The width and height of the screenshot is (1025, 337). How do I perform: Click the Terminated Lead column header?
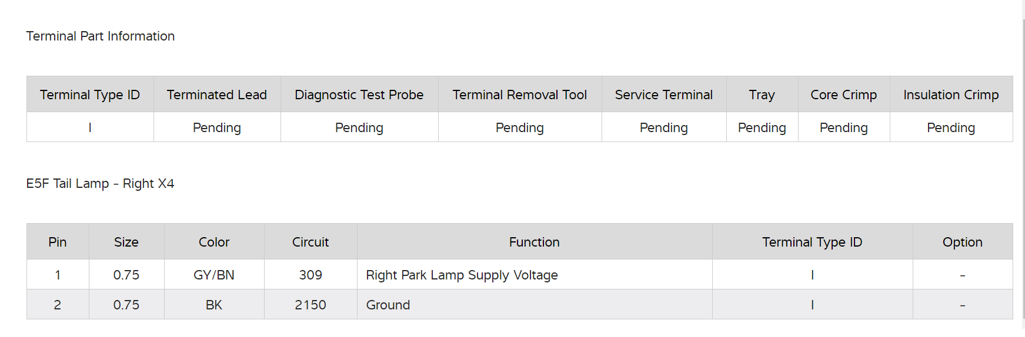point(216,95)
